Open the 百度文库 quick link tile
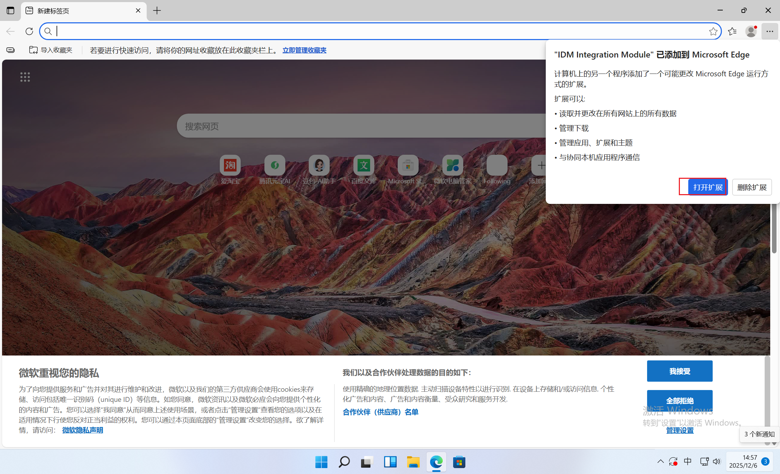This screenshot has height=474, width=780. point(363,165)
